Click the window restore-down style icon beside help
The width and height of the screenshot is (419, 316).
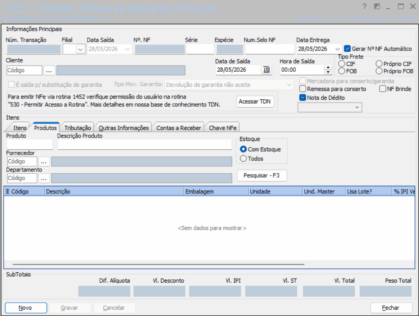pos(377,6)
